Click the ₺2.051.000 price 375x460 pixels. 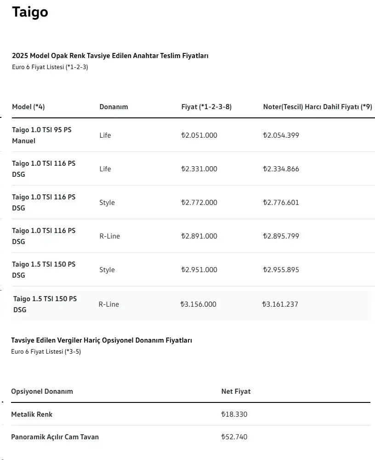(x=199, y=135)
